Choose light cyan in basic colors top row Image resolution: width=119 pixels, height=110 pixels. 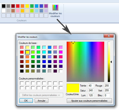point(44,47)
